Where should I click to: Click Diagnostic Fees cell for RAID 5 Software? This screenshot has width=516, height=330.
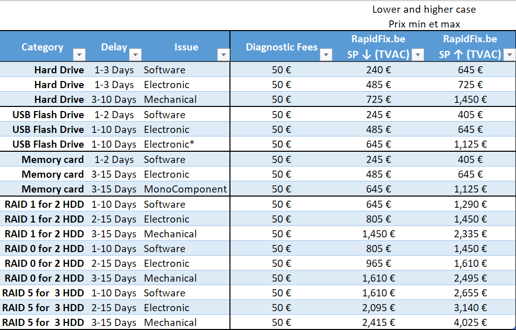(281, 293)
